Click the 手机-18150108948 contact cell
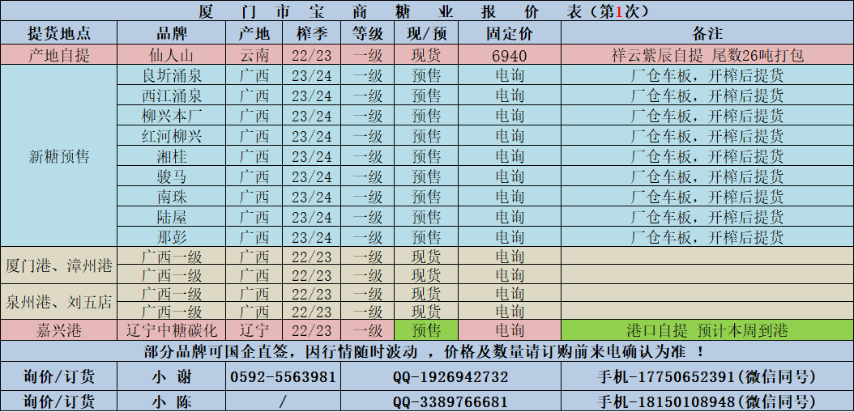The image size is (854, 412). (707, 401)
